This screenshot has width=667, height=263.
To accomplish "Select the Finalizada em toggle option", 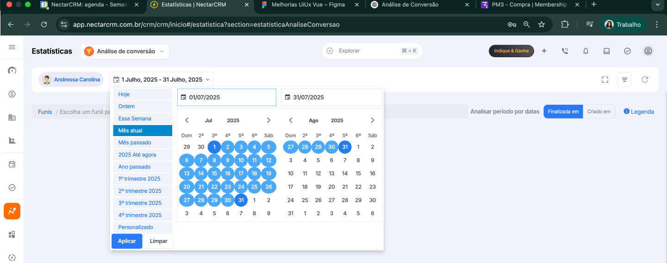I will click(x=563, y=112).
